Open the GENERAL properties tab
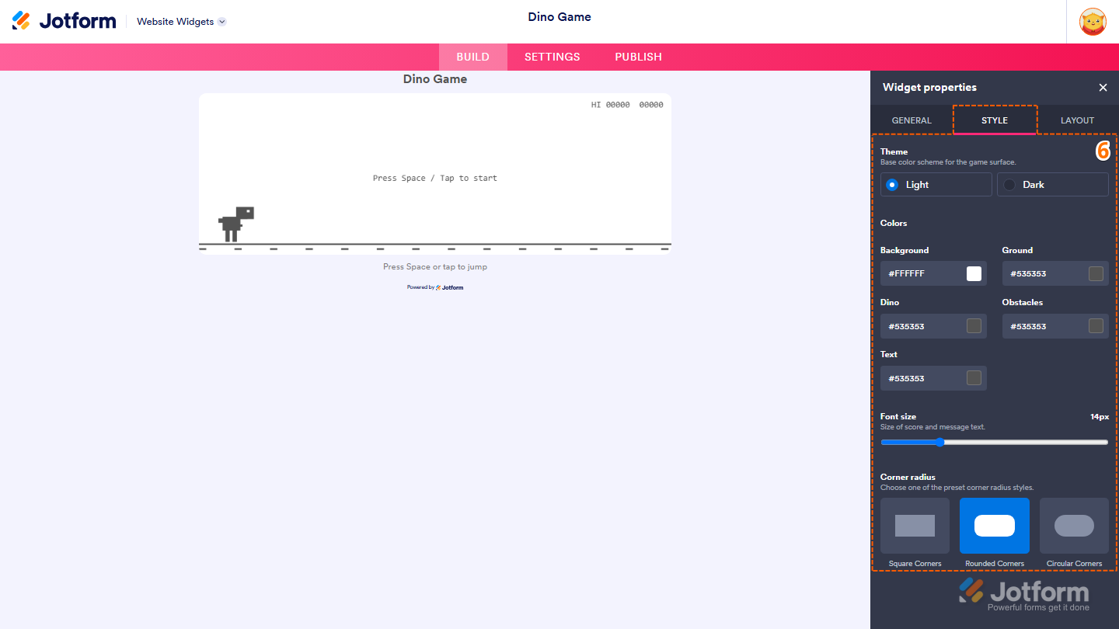This screenshot has width=1119, height=629. 912,120
